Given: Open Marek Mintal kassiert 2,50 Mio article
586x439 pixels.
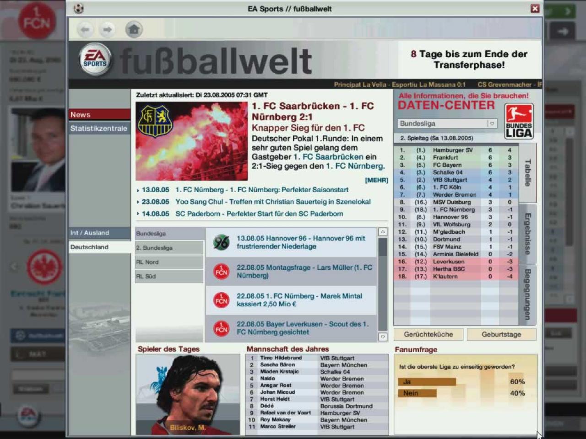Looking at the screenshot, I should [299, 300].
